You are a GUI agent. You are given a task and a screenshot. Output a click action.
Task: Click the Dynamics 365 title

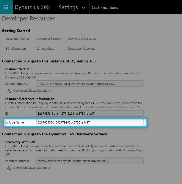click(32, 7)
